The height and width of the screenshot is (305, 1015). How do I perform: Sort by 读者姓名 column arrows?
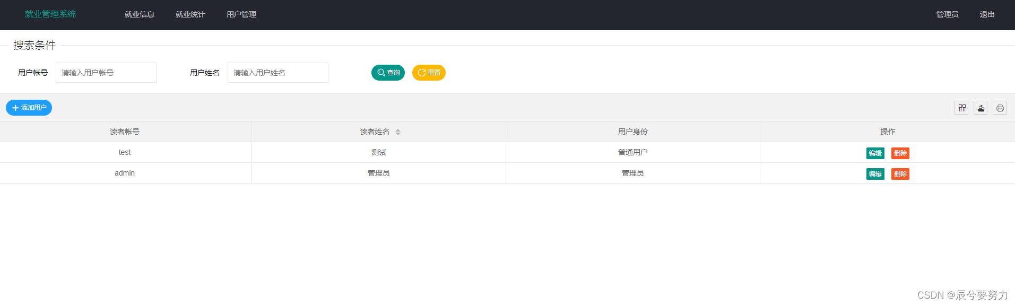(398, 132)
